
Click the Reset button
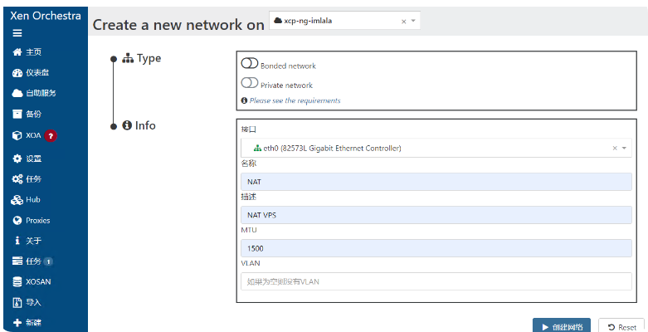[621, 327]
